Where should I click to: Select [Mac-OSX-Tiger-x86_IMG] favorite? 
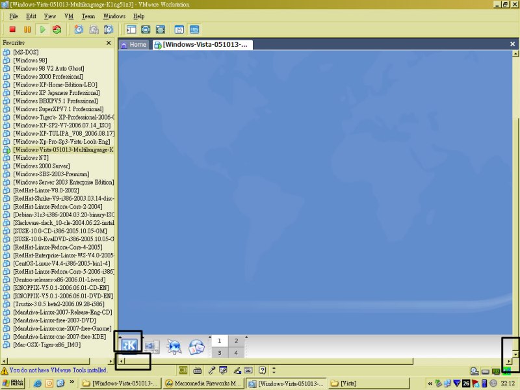47,345
